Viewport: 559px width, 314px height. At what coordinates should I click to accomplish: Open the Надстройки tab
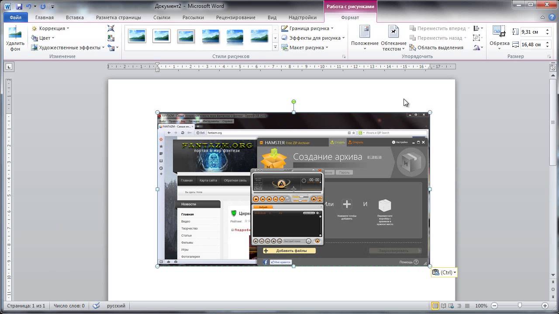click(x=303, y=17)
